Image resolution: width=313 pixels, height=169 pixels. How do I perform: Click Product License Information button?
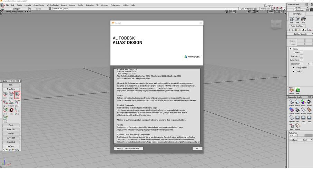[x=128, y=148]
